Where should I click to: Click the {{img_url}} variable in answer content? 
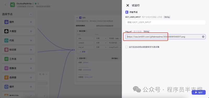(89, 77)
